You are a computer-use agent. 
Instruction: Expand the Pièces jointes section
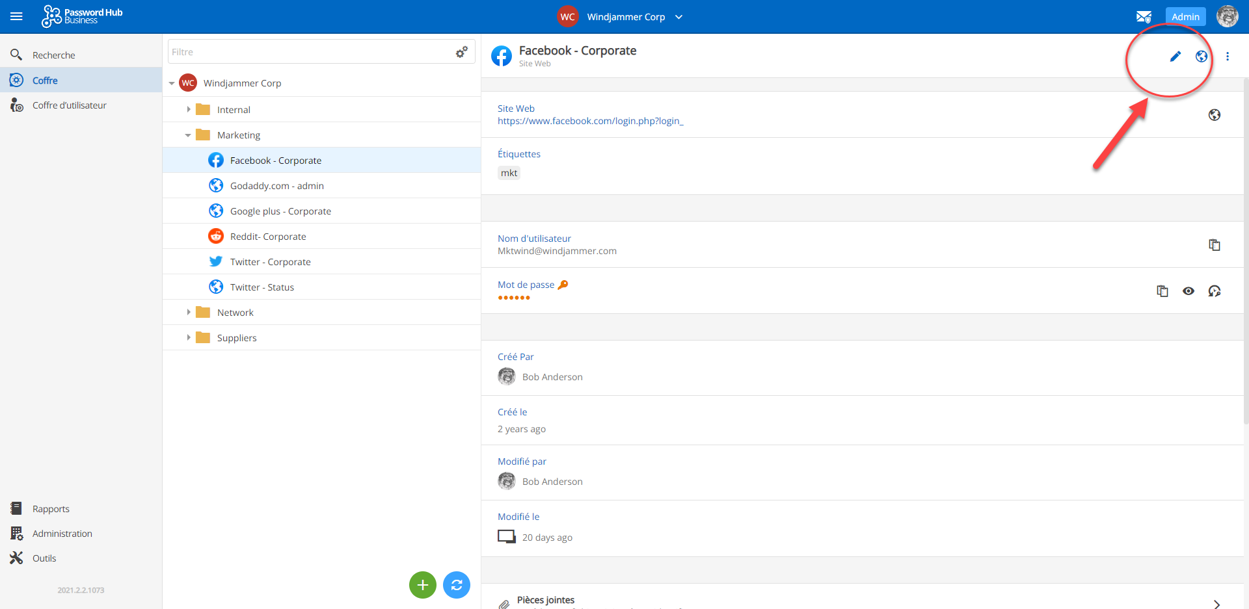click(x=1216, y=604)
